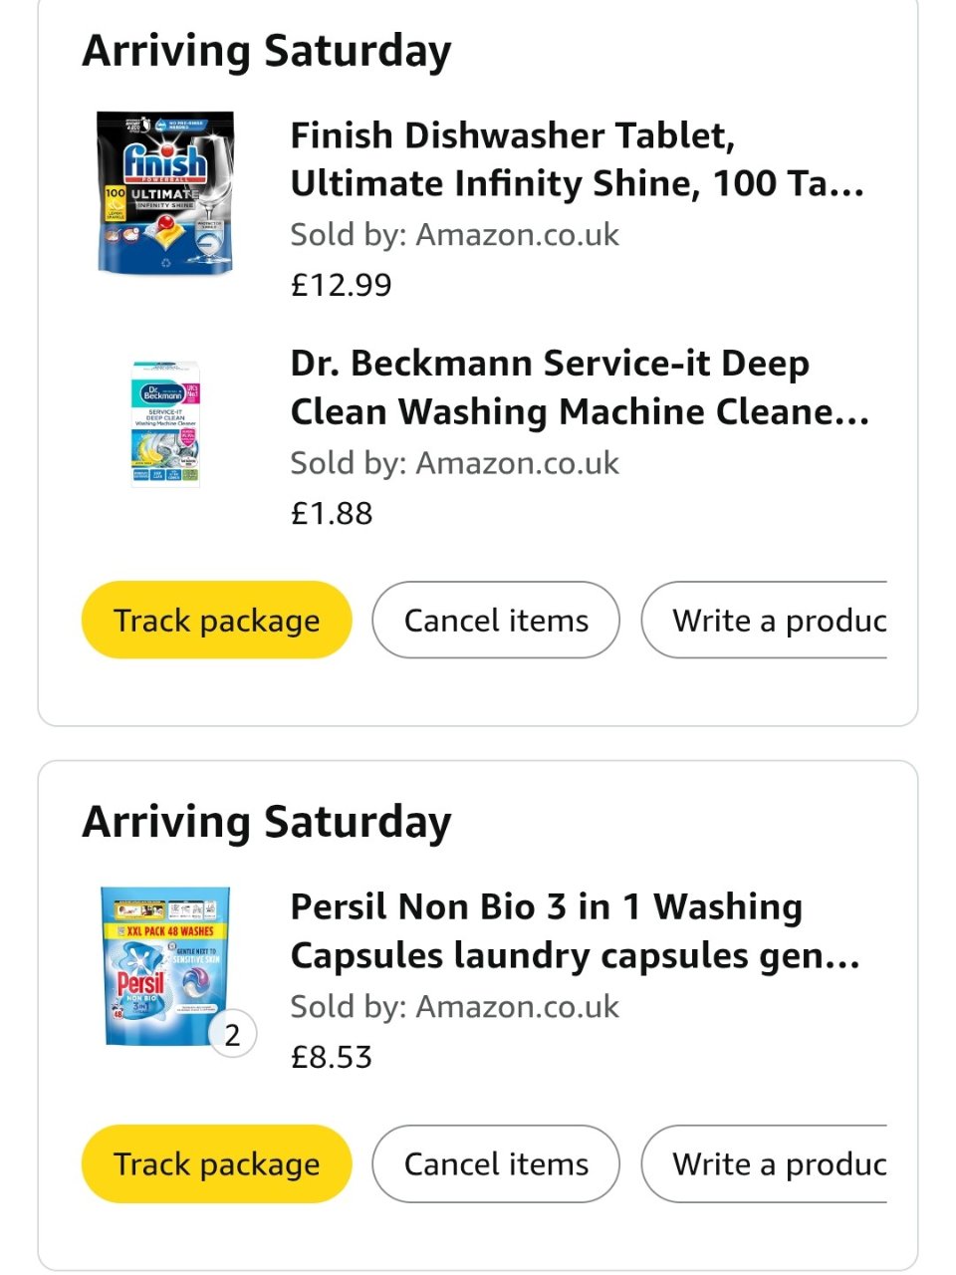
Task: Click Sold by Amazon.co.uk under Finish tablets
Action: pyautogui.click(x=454, y=235)
